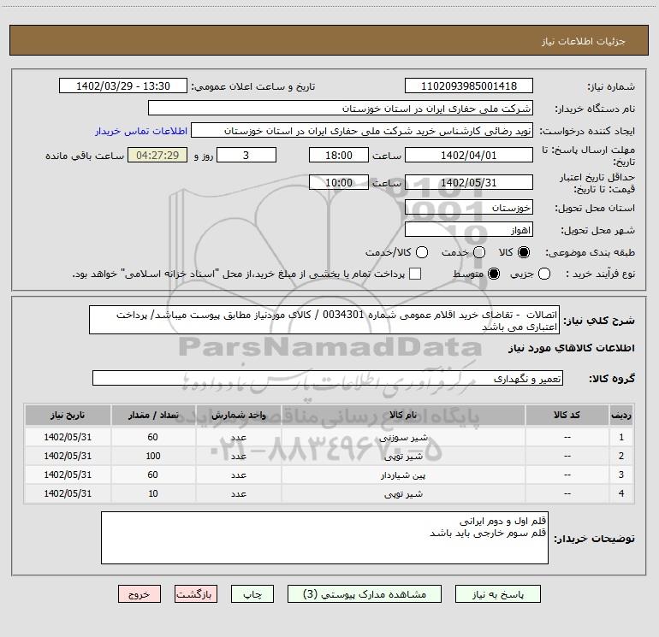
Task: Open اطلاعات تماس خریدار link
Action: click(141, 131)
